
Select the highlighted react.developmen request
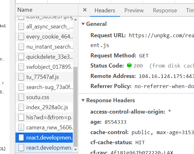(44, 138)
